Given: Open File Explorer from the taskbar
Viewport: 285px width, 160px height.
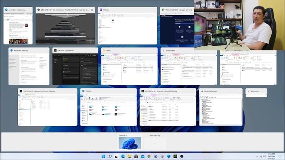Looking at the screenshot, I should [x=130, y=156].
